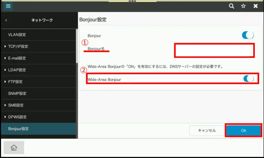264x158 pixels.
Task: Toggle the Bonjour switch
Action: click(247, 35)
